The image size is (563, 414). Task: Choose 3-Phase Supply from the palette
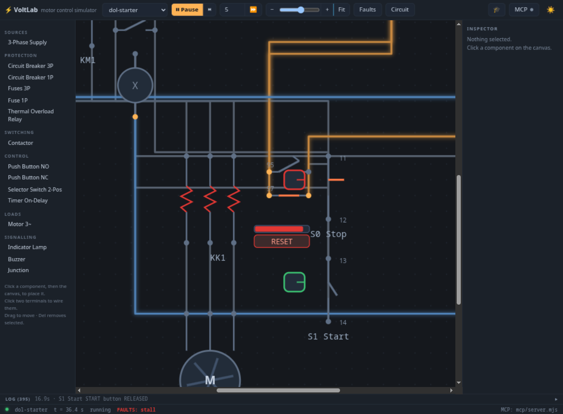[x=27, y=42]
